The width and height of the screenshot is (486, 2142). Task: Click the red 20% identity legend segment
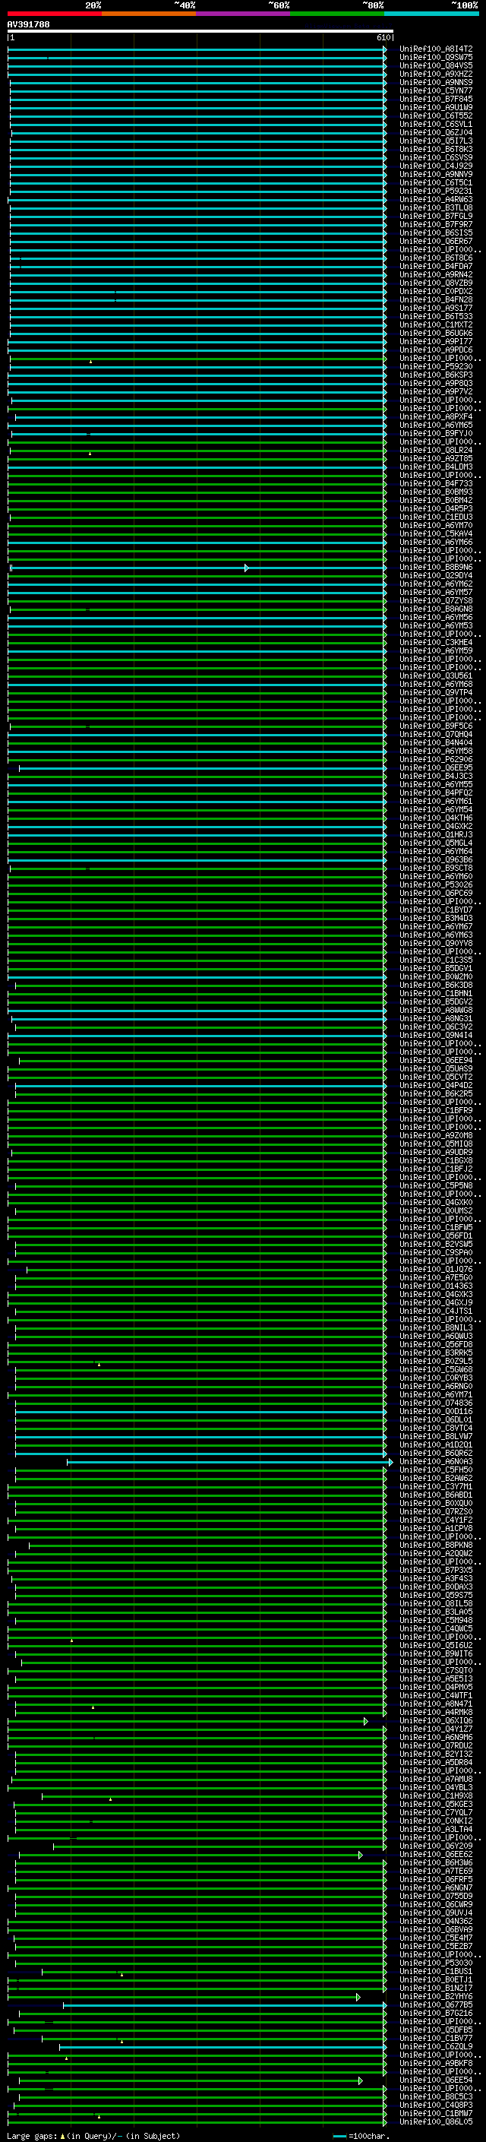click(x=54, y=14)
